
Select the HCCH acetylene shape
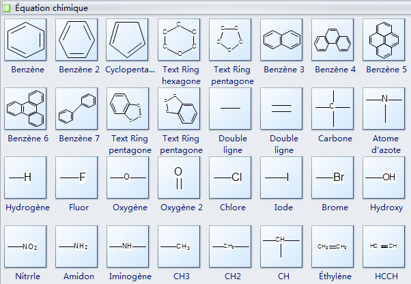[x=384, y=246]
